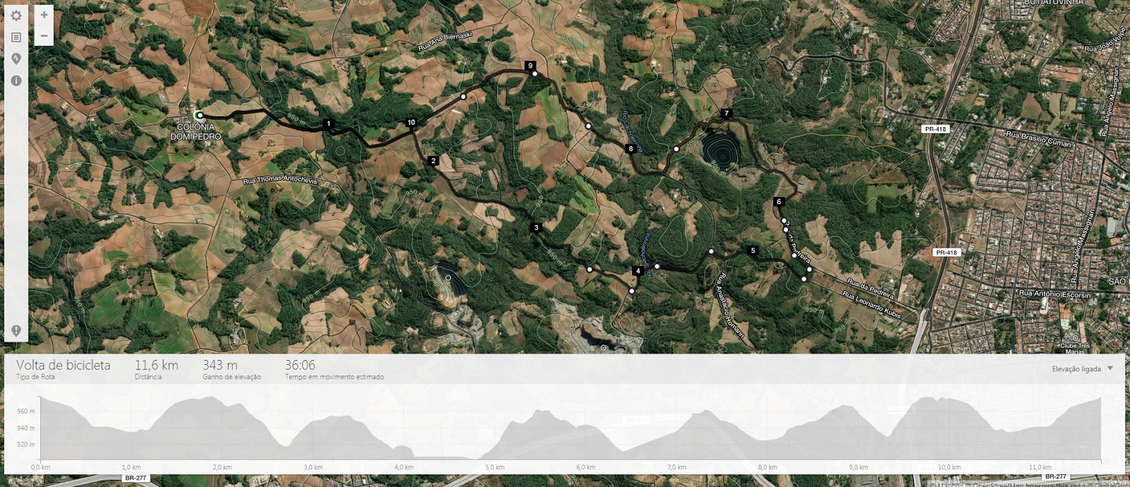Open the route info icon
The height and width of the screenshot is (487, 1130).
tap(16, 80)
